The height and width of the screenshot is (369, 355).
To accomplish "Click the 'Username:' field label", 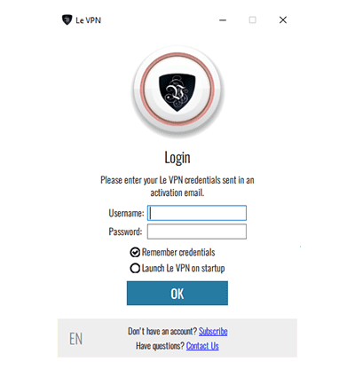I will pos(126,213).
